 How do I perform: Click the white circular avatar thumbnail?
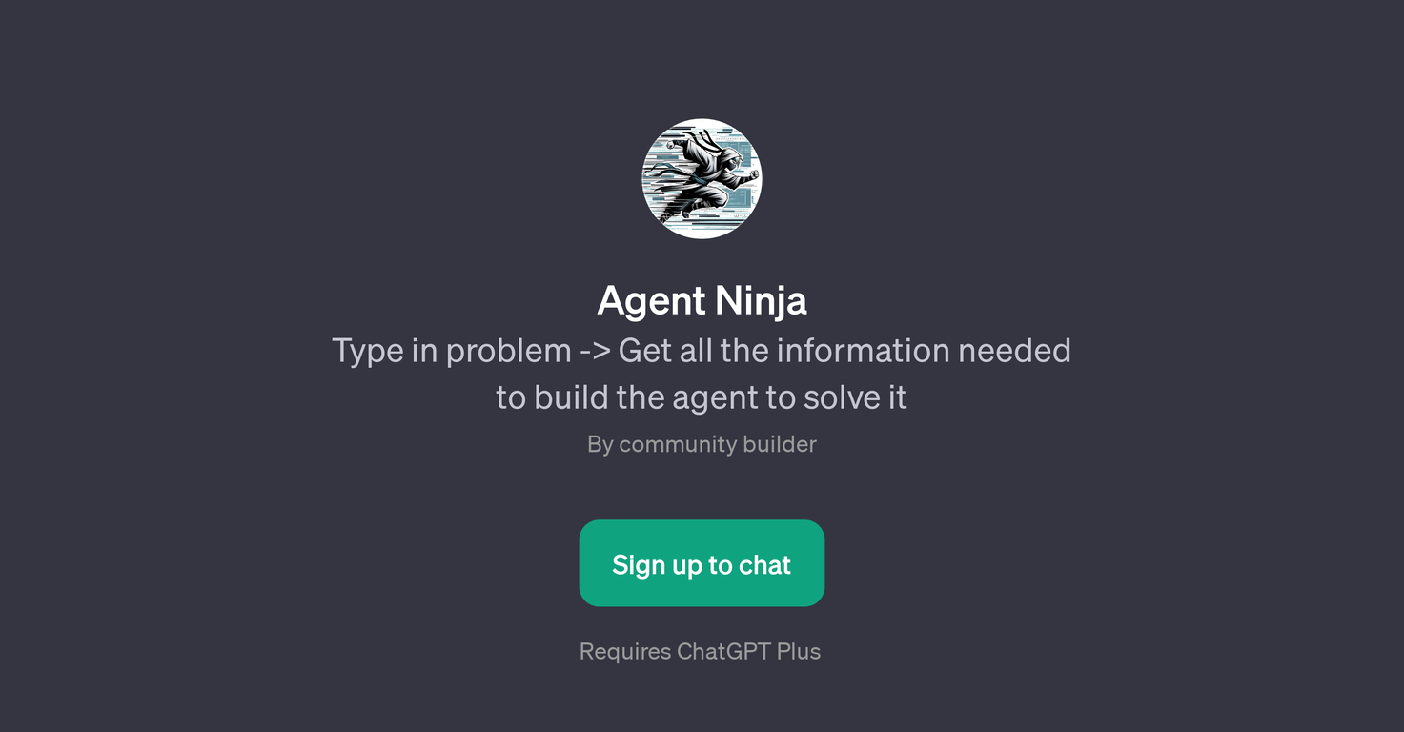tap(702, 178)
